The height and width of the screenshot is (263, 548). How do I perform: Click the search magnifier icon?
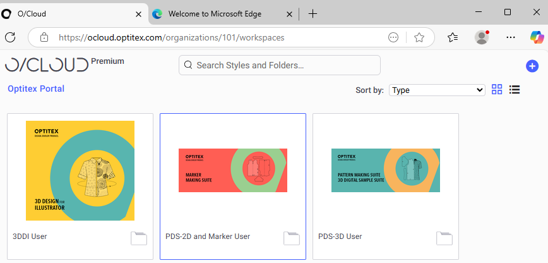click(x=188, y=64)
